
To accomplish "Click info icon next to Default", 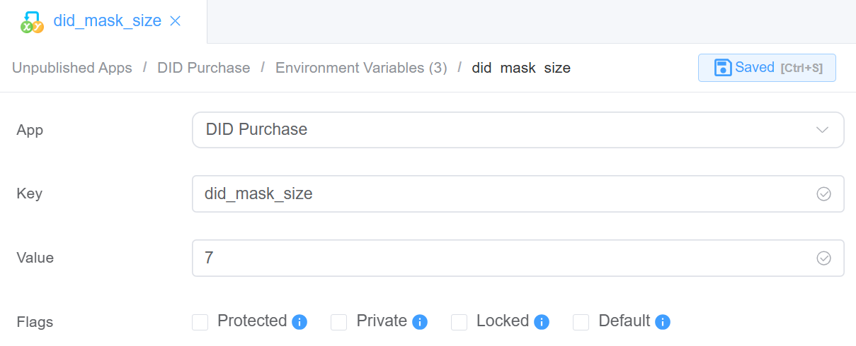I will (663, 322).
